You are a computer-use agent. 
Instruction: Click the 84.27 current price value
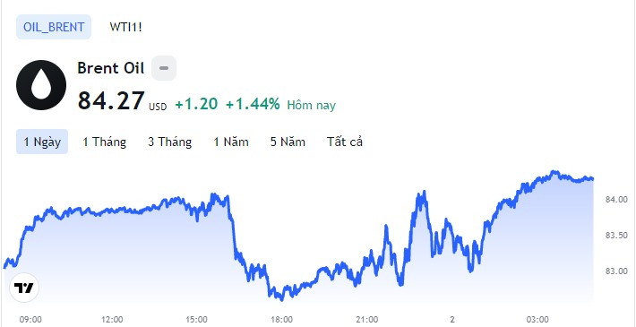(111, 100)
